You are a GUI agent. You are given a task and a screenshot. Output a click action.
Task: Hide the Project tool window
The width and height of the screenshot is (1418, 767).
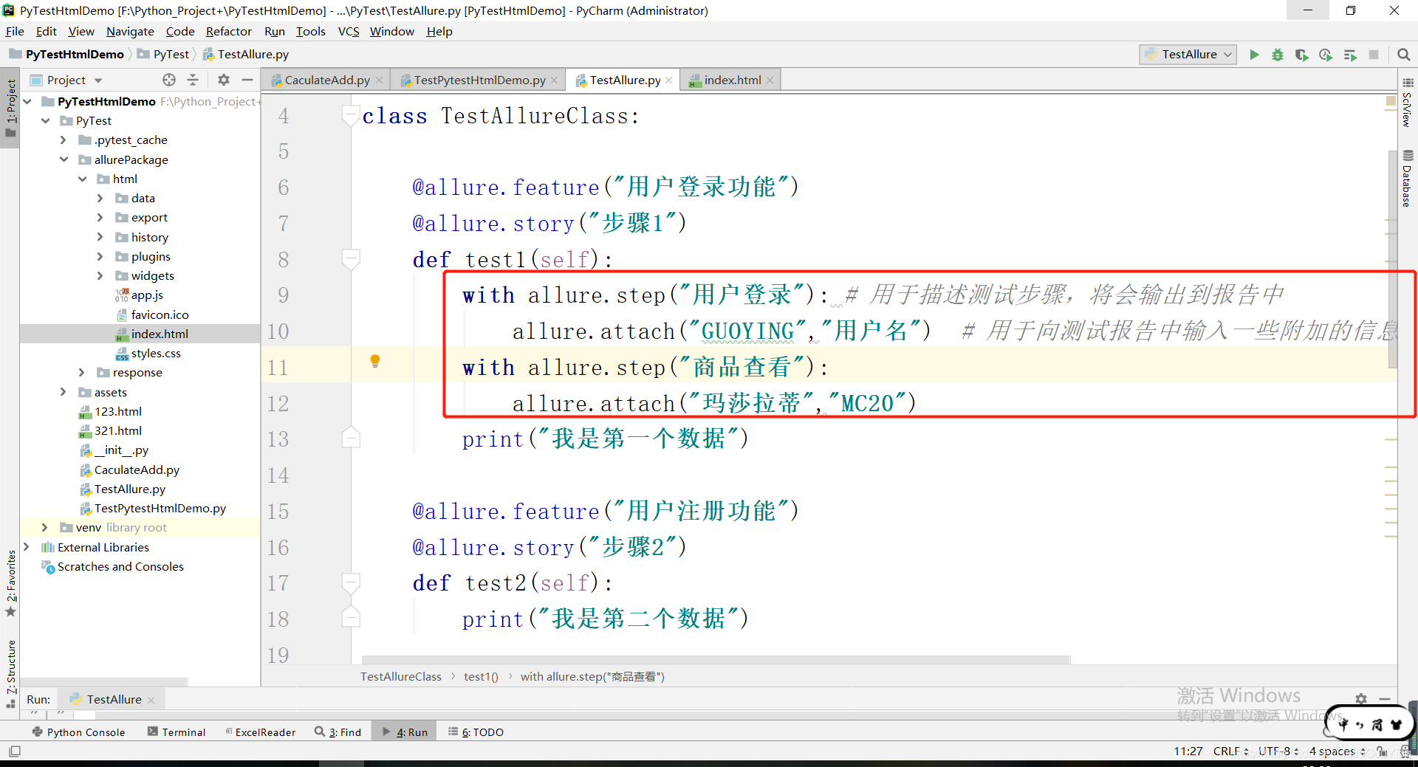247,80
